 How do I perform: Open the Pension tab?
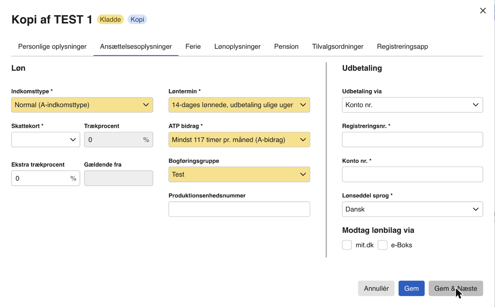pos(286,46)
